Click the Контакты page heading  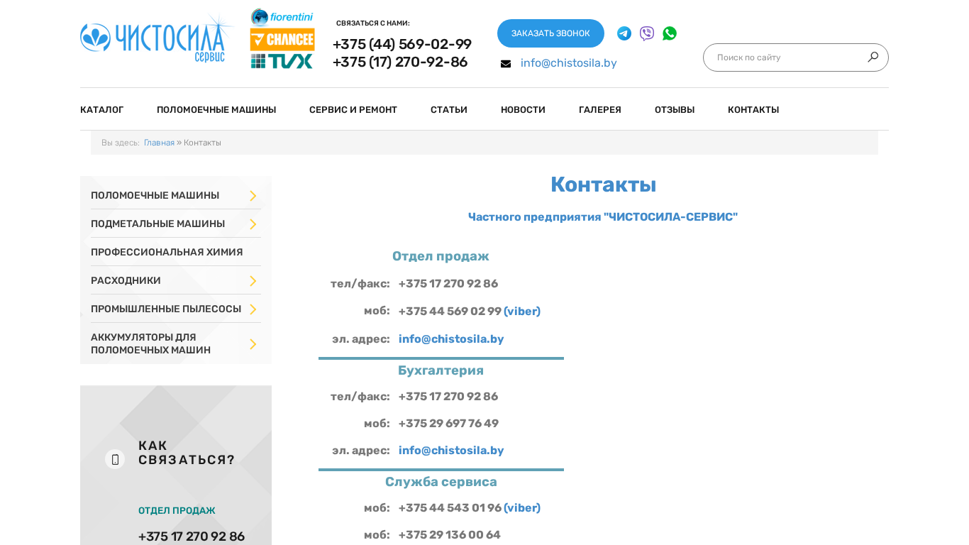tap(603, 185)
